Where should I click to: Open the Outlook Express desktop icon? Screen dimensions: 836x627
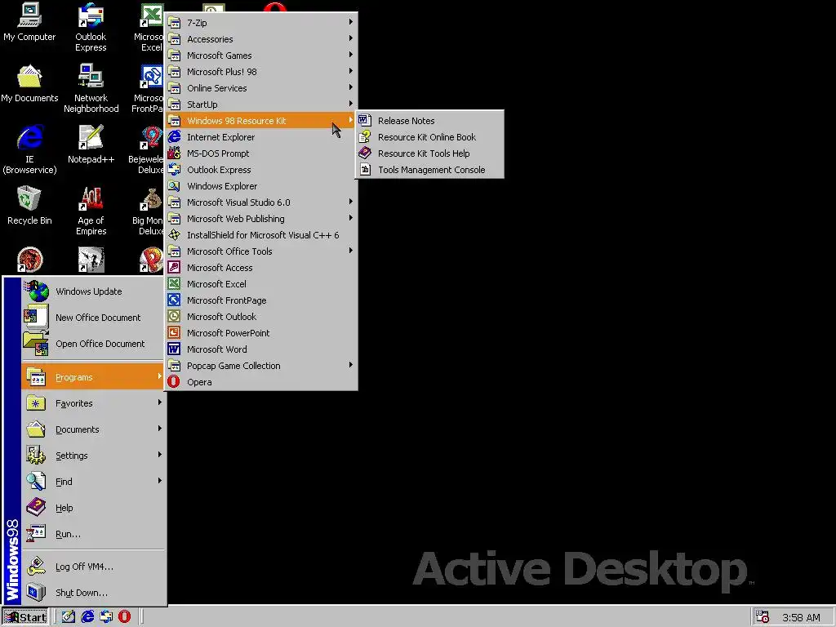91,27
